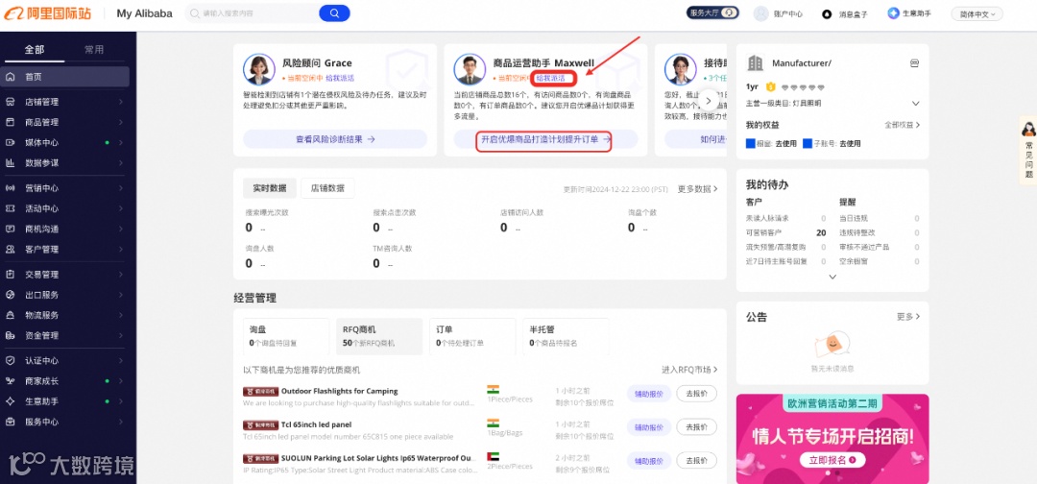Click 去报价 for SUOLUN Parking Lot Solar Lights

tap(696, 460)
